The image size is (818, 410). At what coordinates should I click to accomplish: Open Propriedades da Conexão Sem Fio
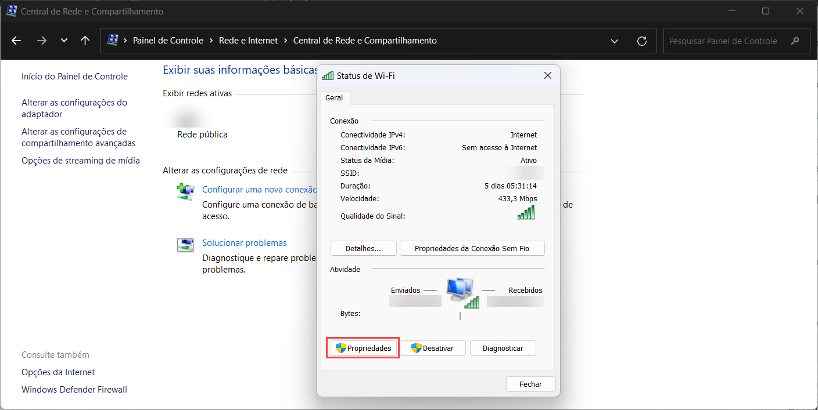tap(472, 249)
